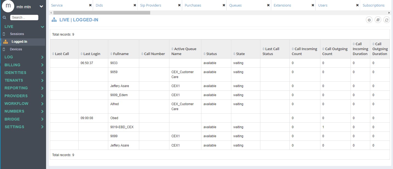This screenshot has height=169, width=393.
Task: Sort the table by Status column
Action: point(210,54)
